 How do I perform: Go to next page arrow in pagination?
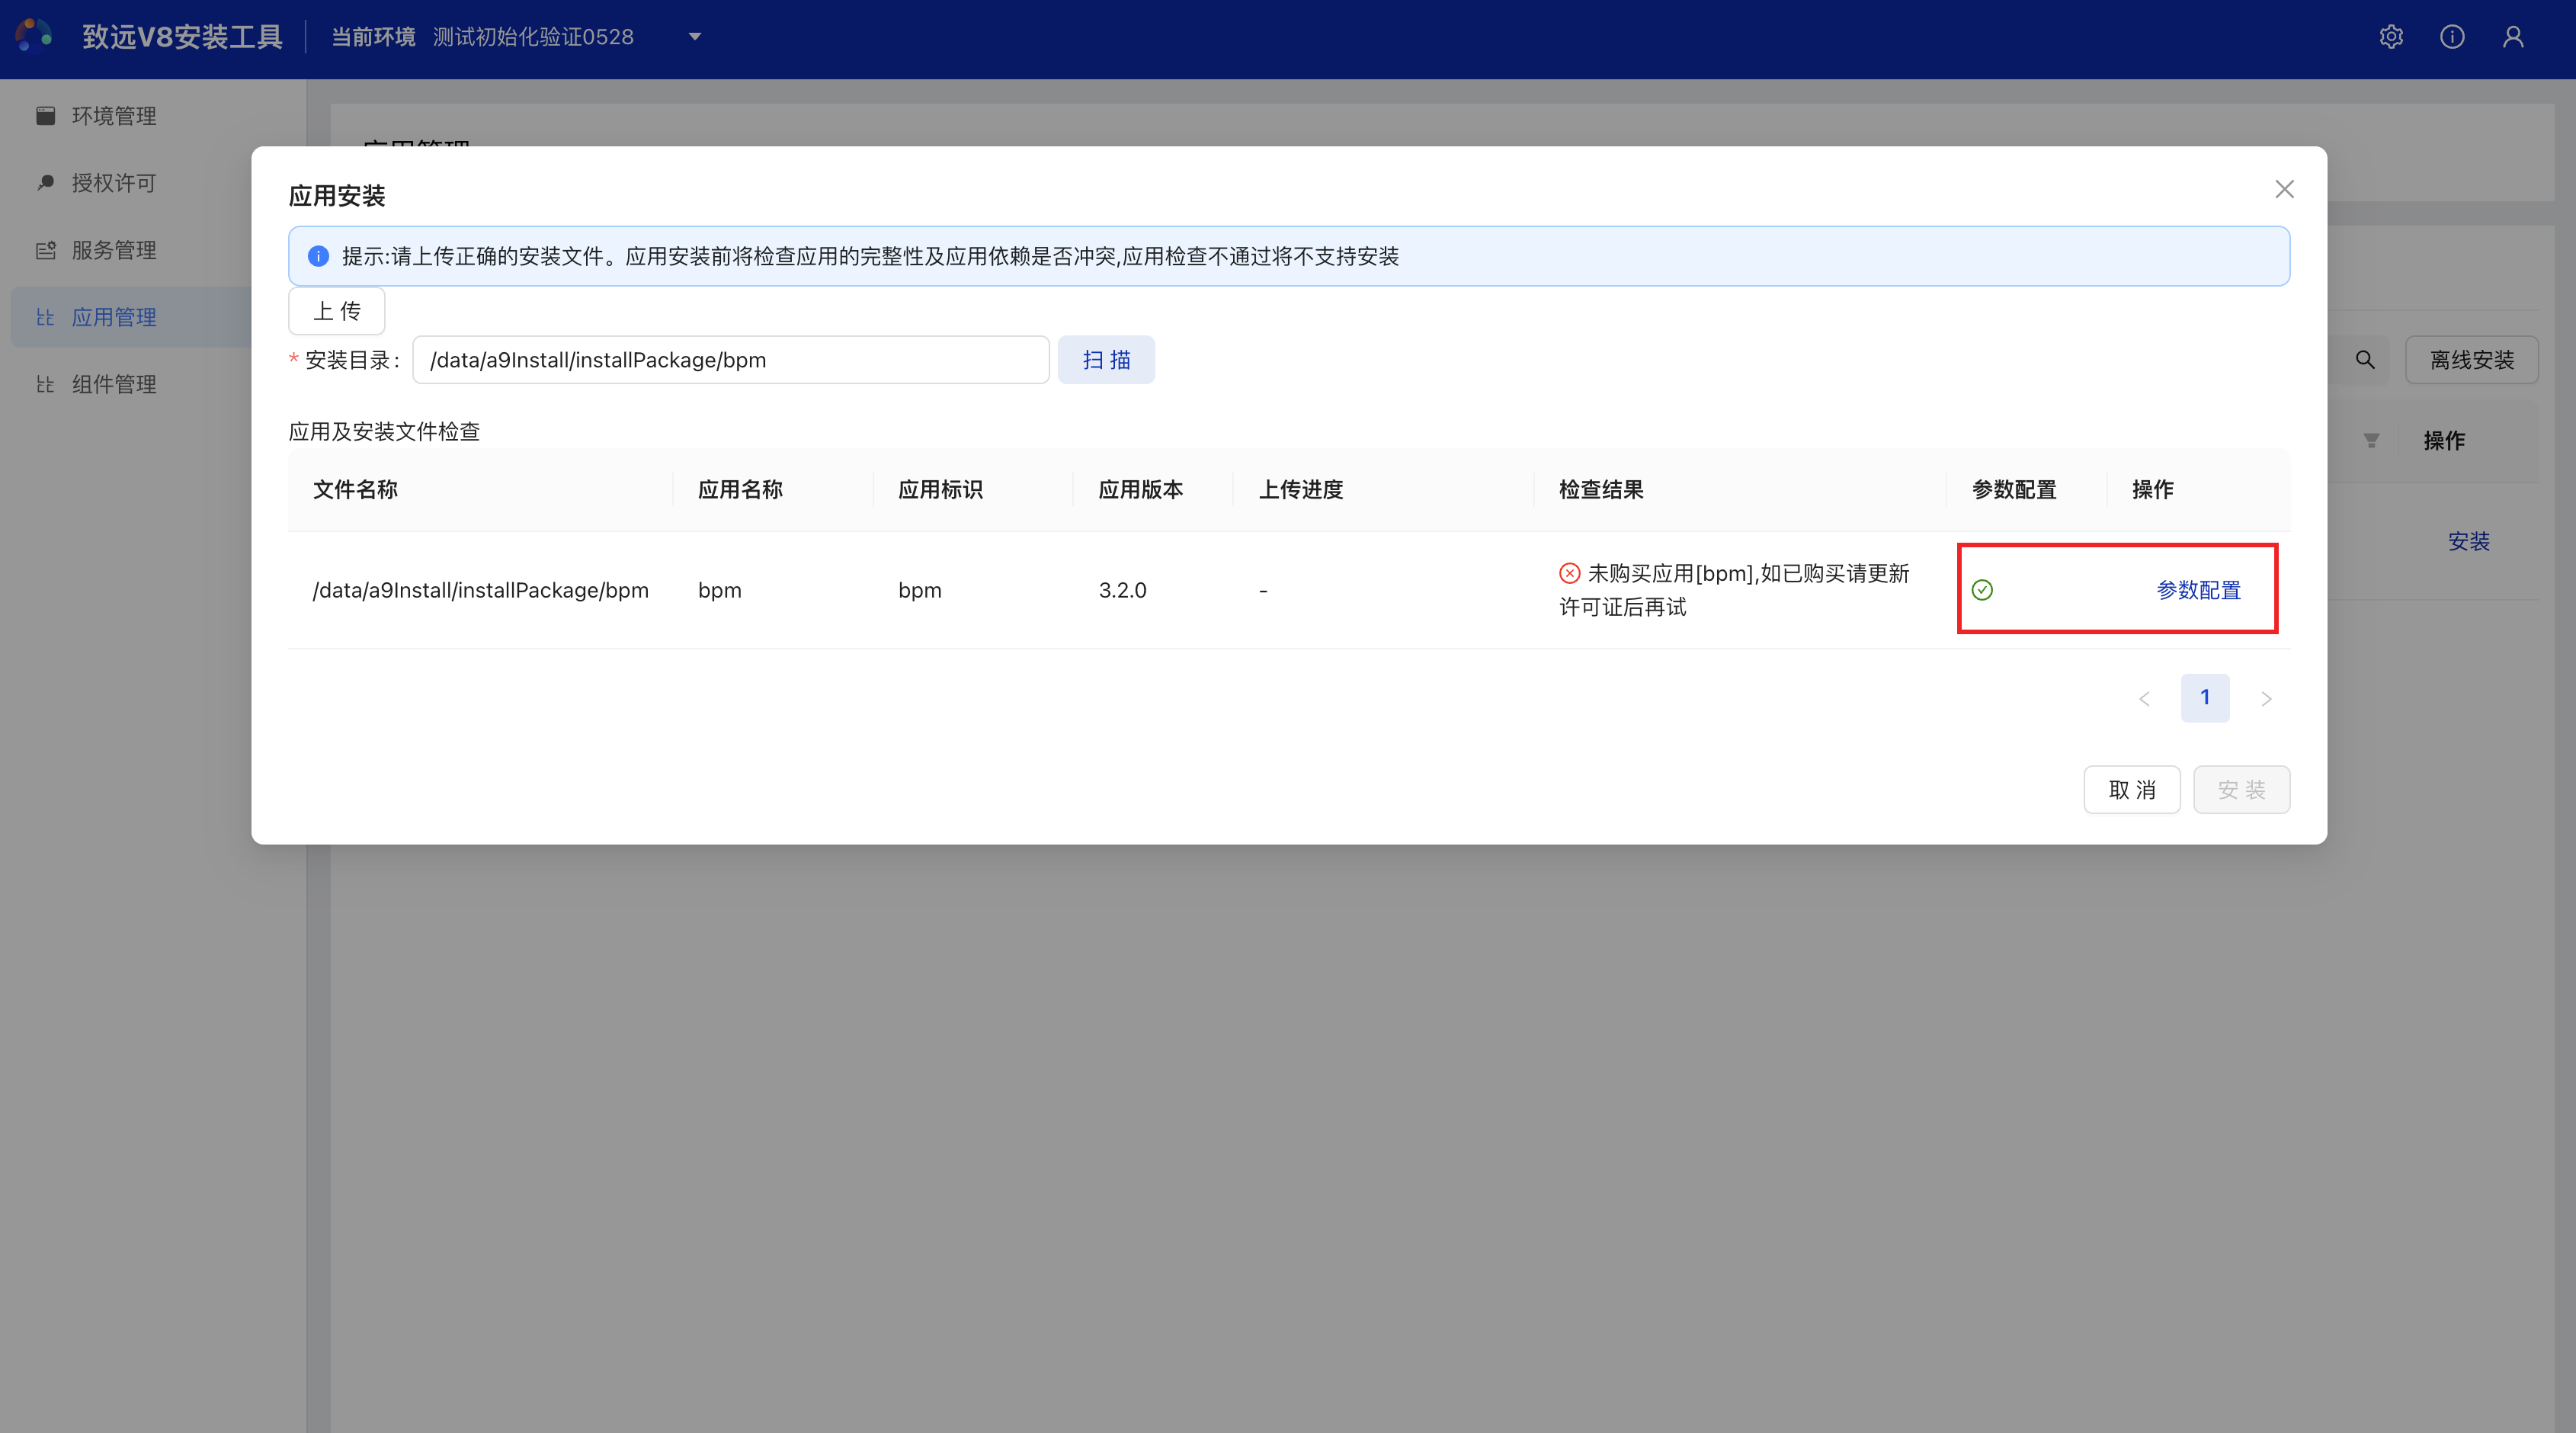pyautogui.click(x=2266, y=699)
